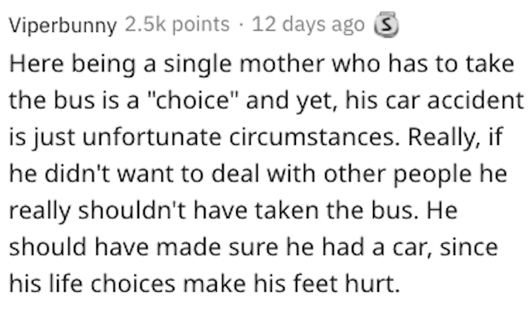Click the silver award badge icon

pos(386,25)
